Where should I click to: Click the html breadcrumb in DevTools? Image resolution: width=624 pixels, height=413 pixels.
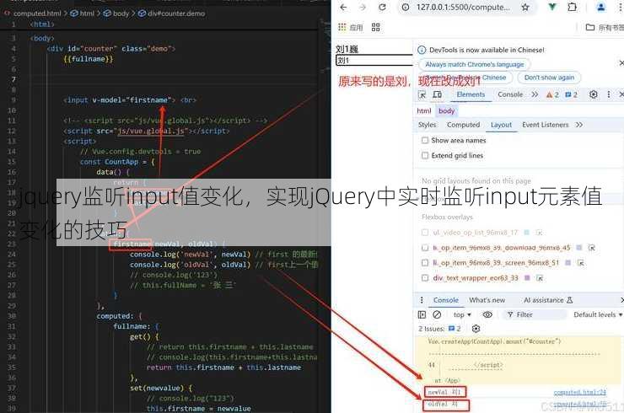point(424,111)
